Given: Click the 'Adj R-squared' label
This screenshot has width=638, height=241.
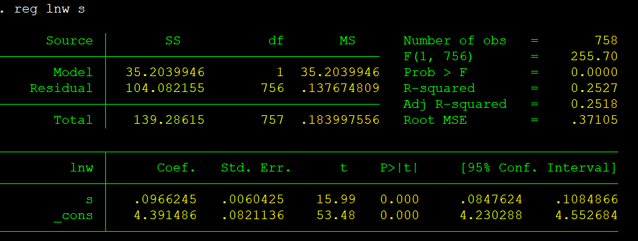Looking at the screenshot, I should tap(455, 104).
